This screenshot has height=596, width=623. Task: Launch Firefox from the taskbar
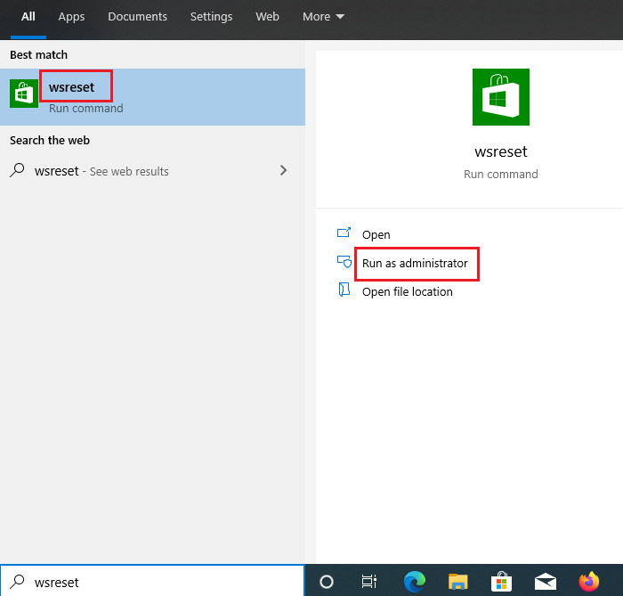click(x=588, y=582)
